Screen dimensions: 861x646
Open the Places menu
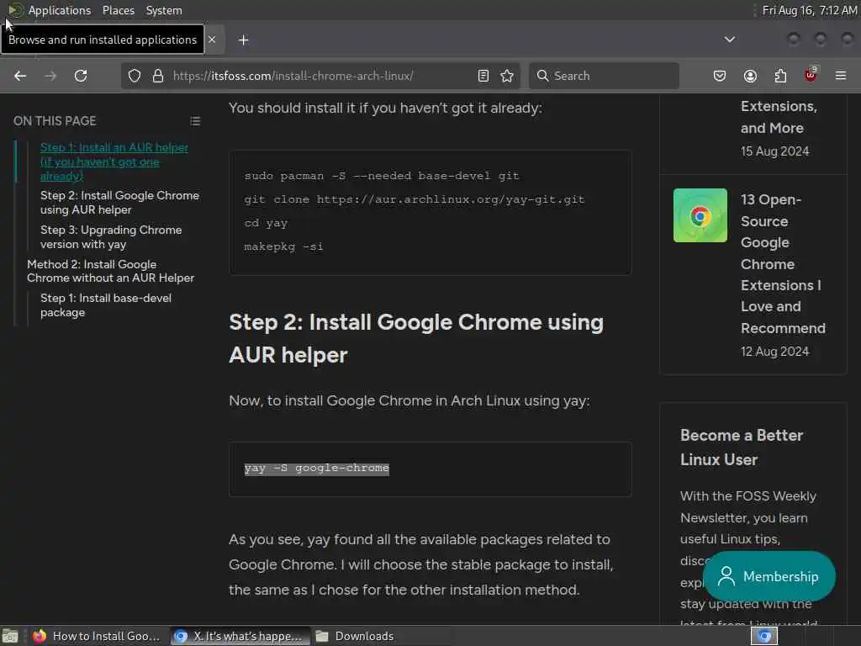click(x=119, y=10)
